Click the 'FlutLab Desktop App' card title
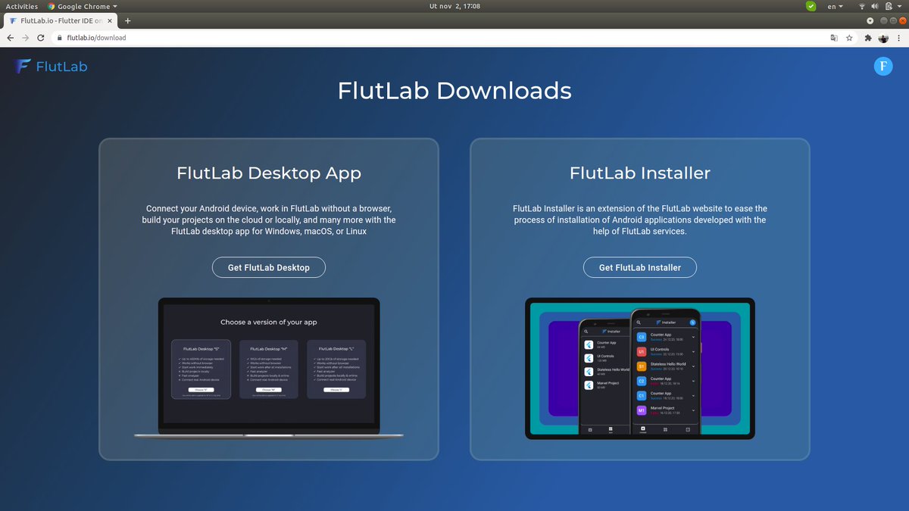Viewport: 909px width, 511px height. pyautogui.click(x=269, y=173)
